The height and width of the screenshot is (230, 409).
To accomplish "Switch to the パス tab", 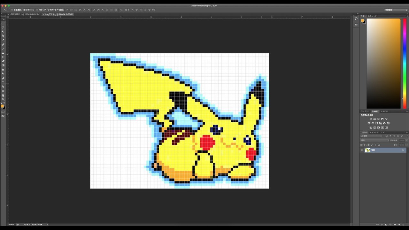I will [382, 133].
